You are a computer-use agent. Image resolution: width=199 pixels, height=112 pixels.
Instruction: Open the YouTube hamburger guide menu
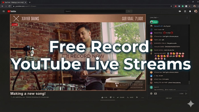[x=3, y=11]
